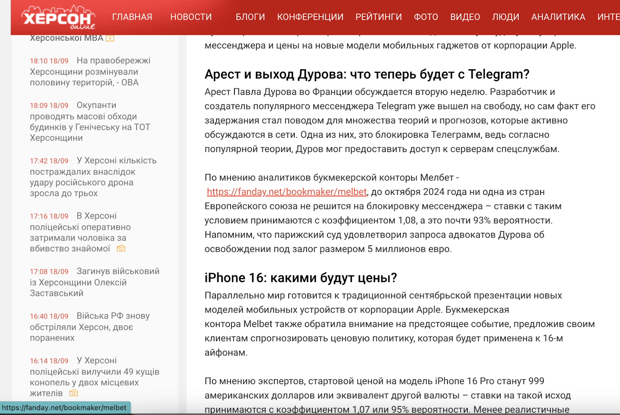Open the ВИДЕО section

pos(465,17)
